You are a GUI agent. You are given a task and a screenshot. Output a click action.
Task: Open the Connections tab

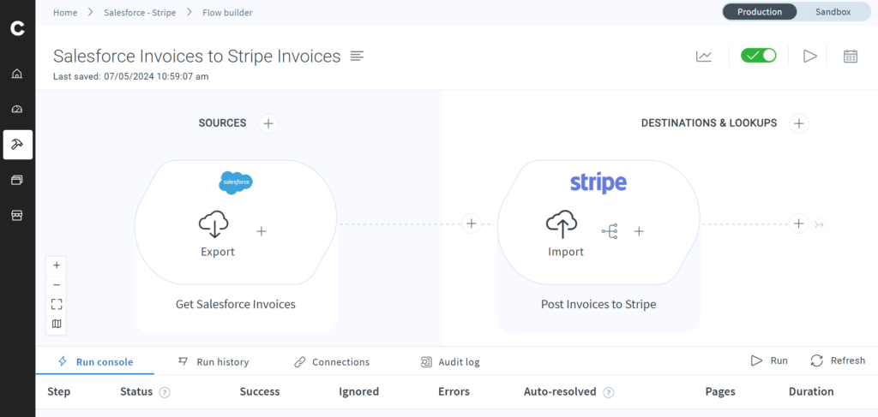(x=332, y=361)
